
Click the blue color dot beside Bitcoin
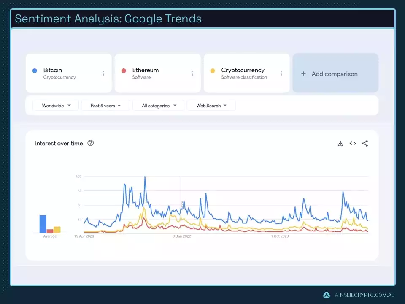(x=34, y=70)
